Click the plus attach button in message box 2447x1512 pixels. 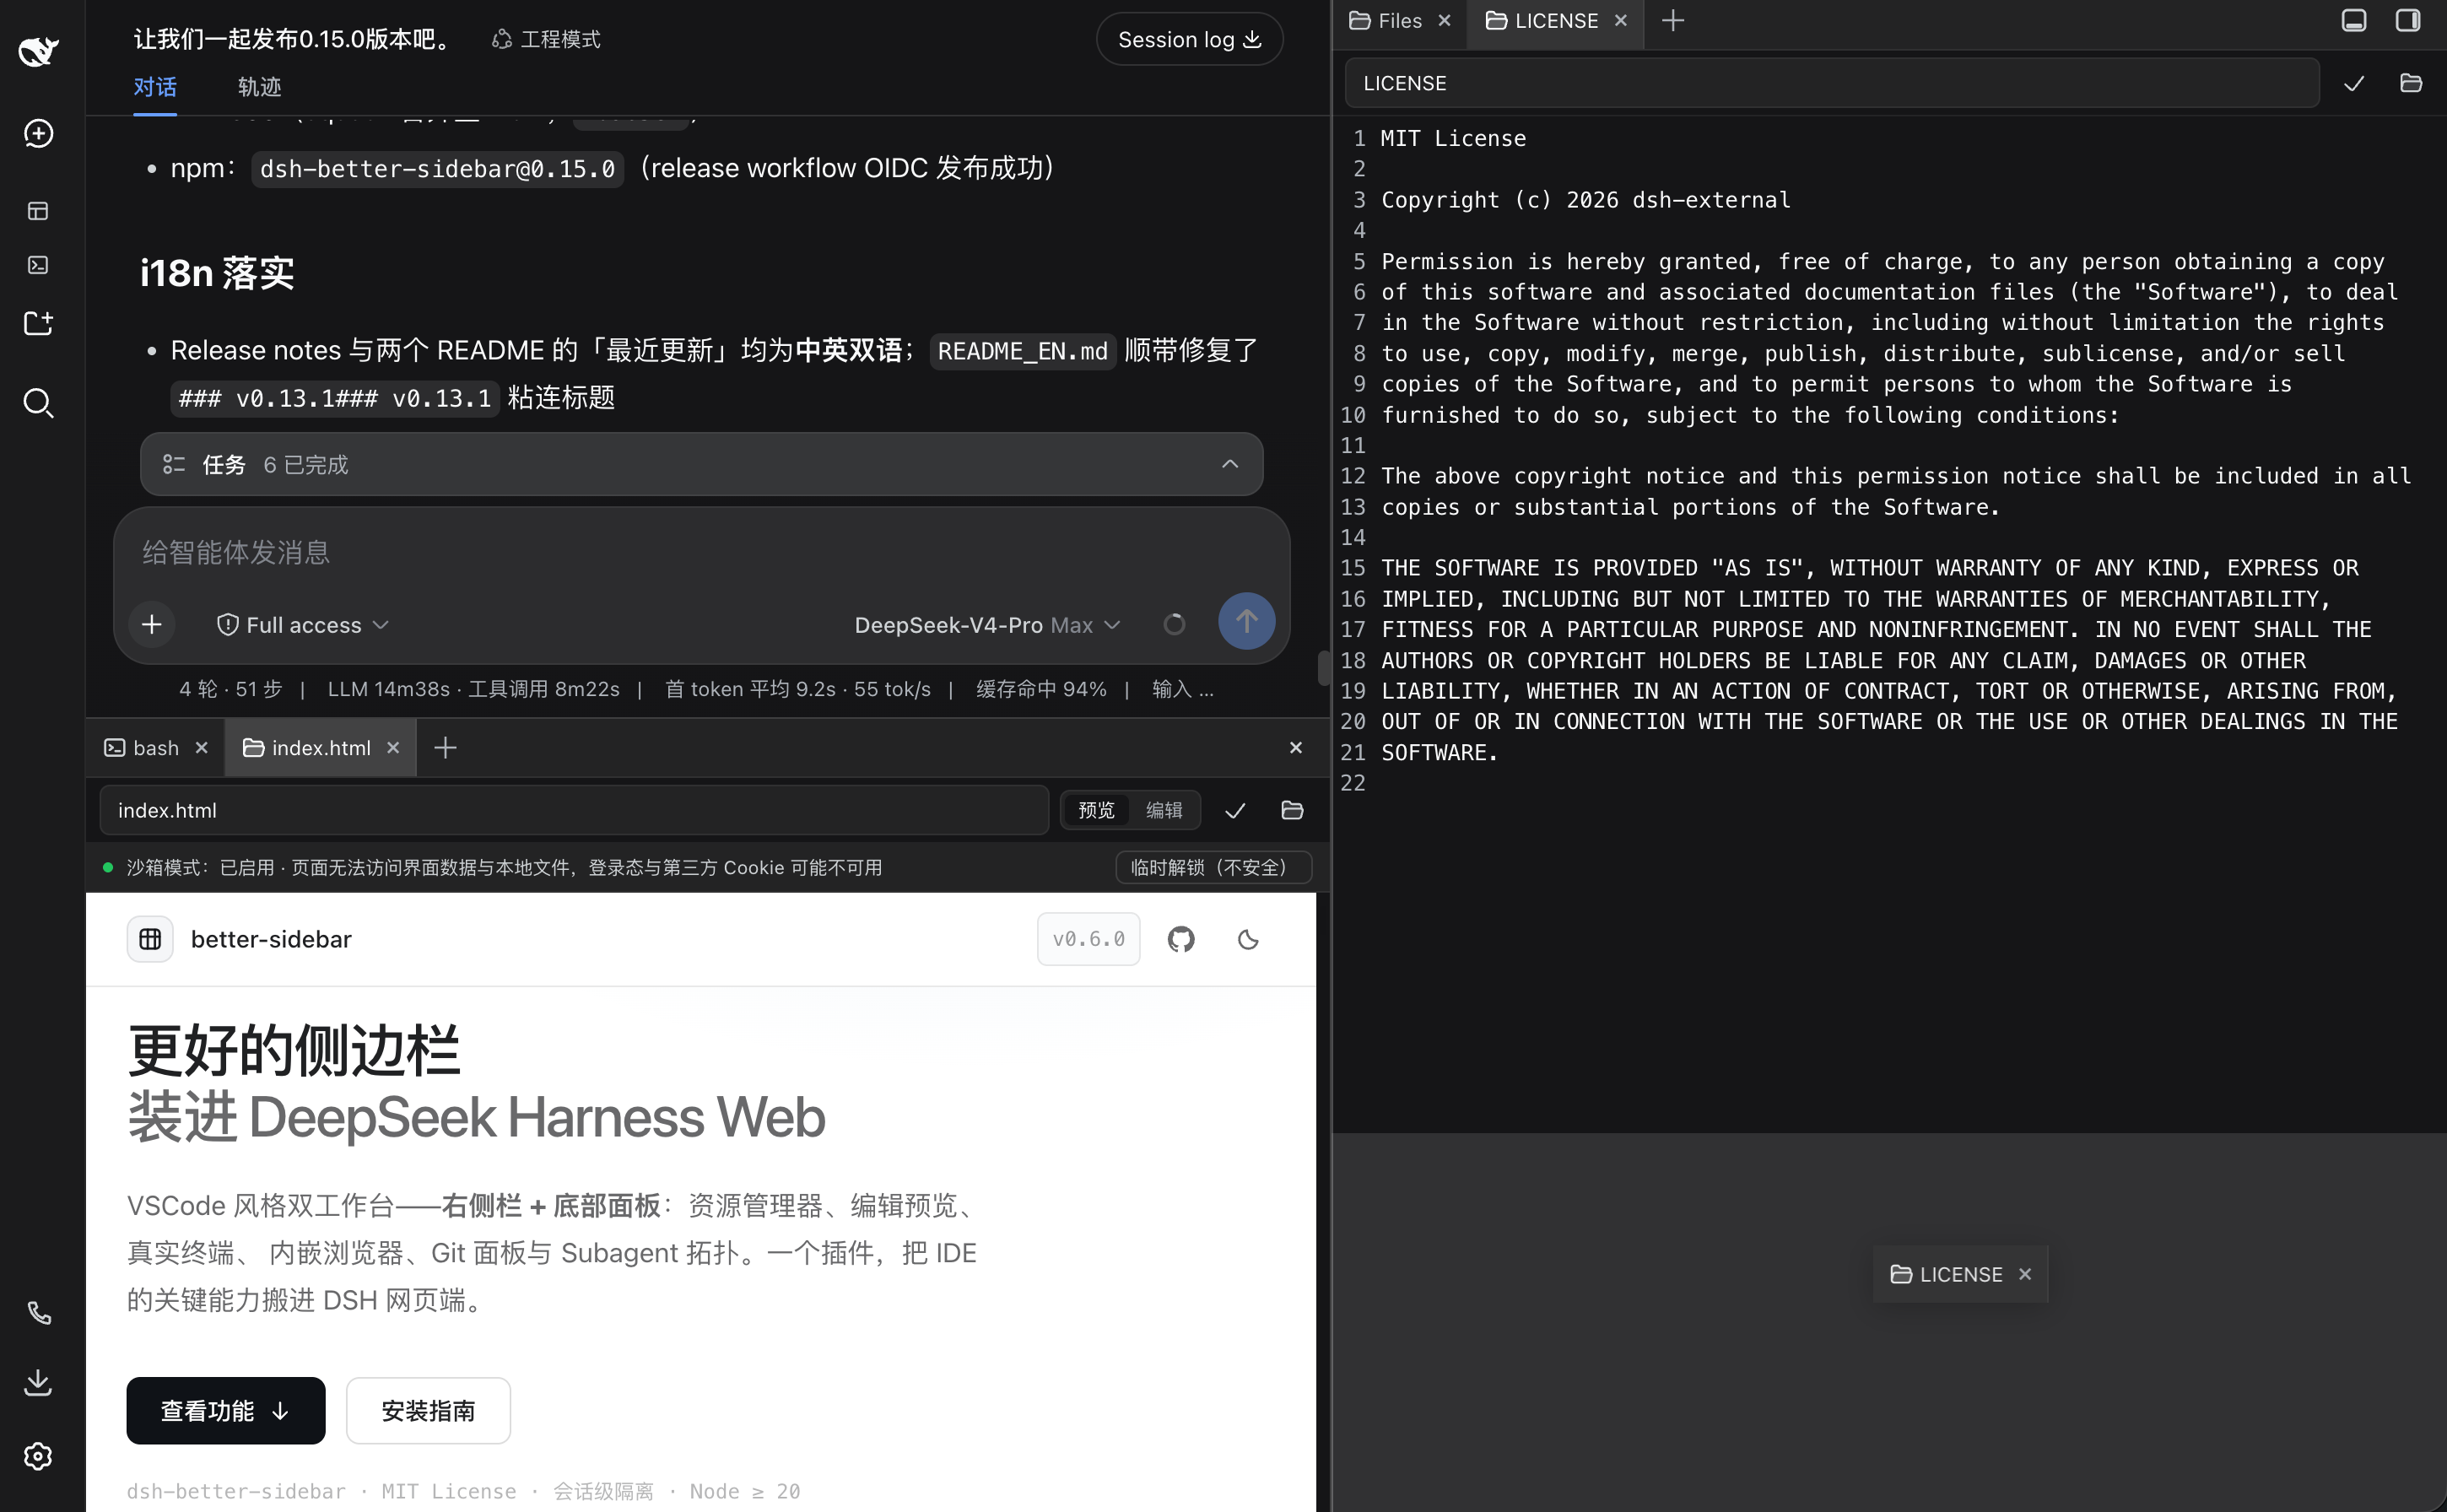(x=152, y=625)
